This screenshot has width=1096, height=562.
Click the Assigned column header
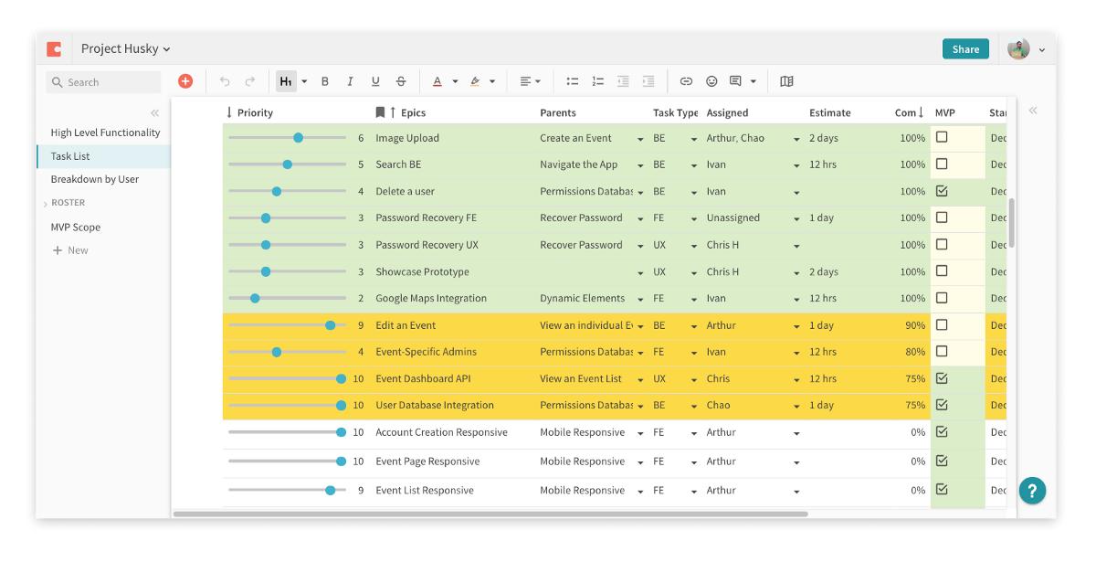click(x=727, y=112)
